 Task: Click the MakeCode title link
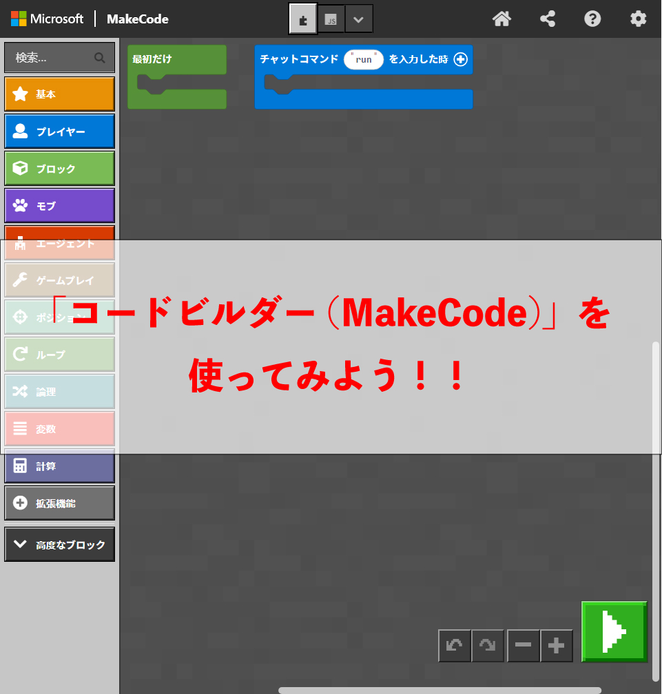click(x=137, y=19)
